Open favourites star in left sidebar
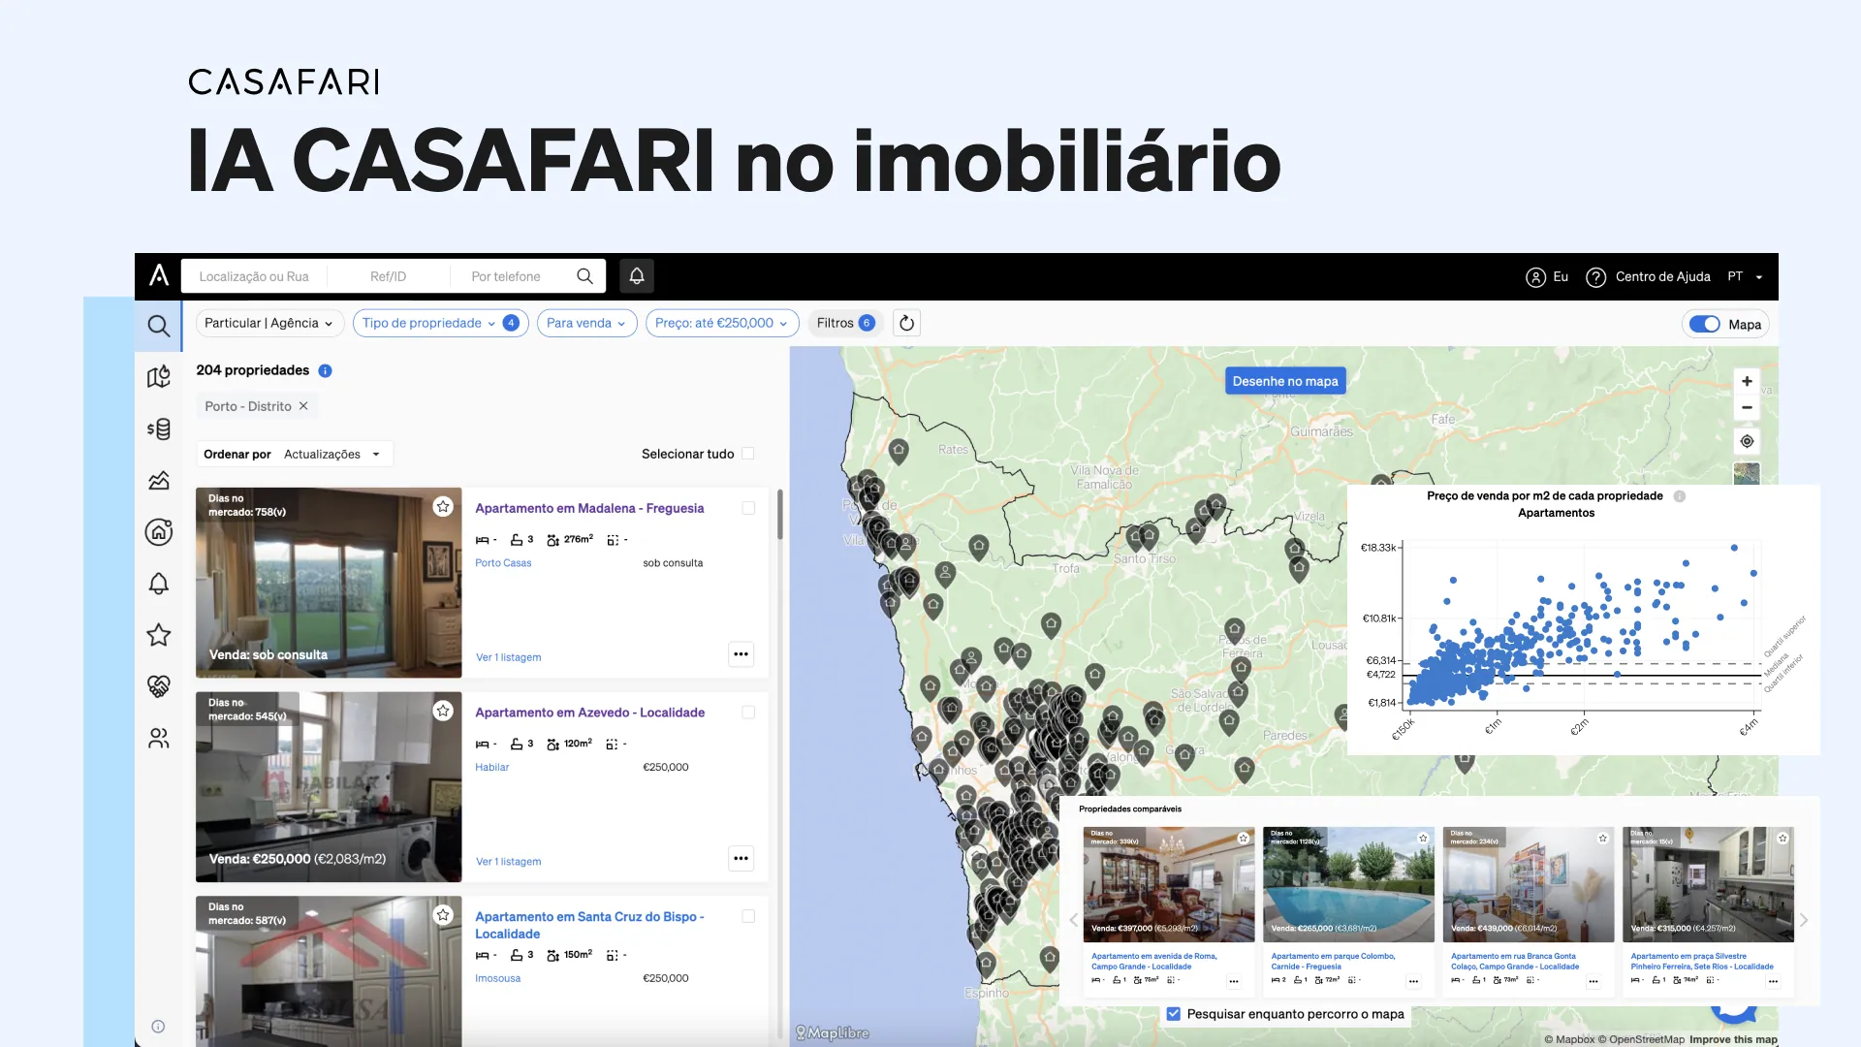 pyautogui.click(x=158, y=635)
